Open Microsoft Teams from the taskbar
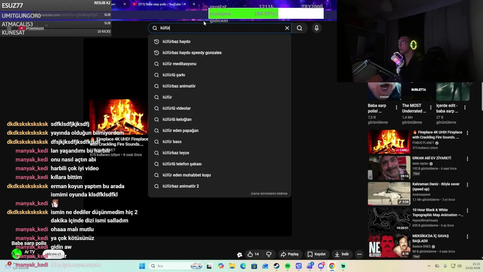 coord(310,266)
